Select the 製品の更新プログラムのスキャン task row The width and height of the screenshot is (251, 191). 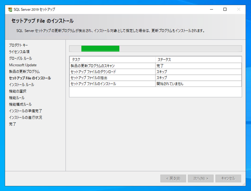[x=156, y=66]
